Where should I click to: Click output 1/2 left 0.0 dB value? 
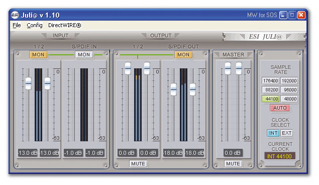tap(127, 153)
